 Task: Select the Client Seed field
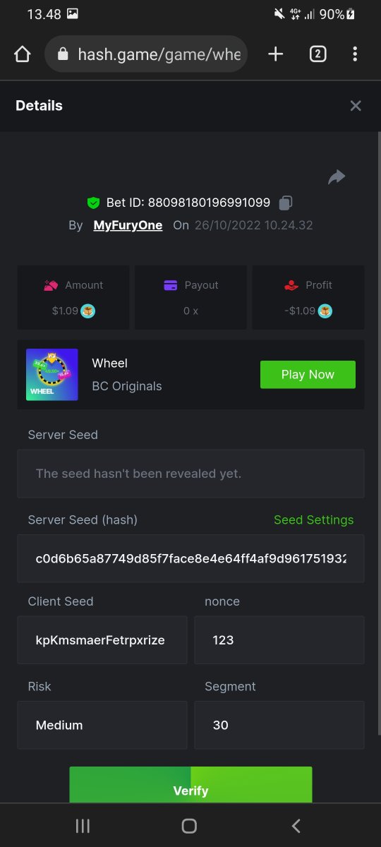[x=102, y=640]
